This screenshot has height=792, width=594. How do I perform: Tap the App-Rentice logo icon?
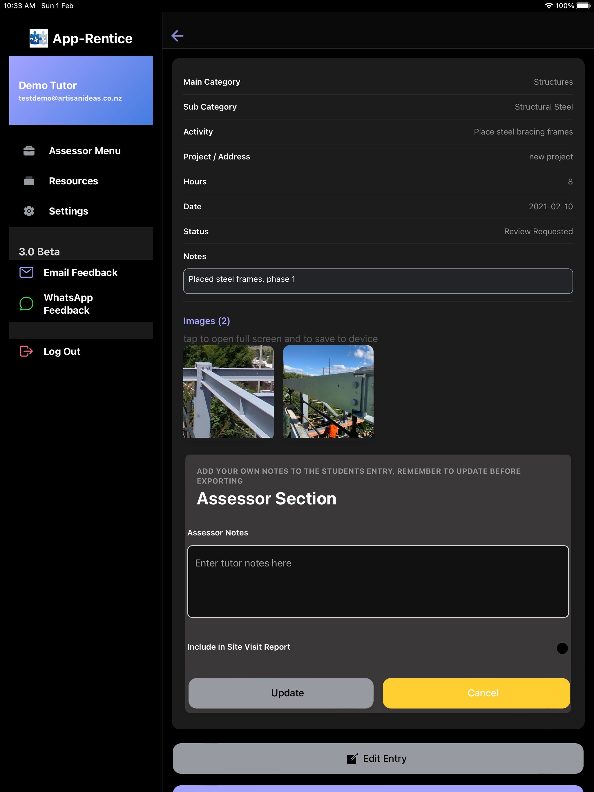point(39,38)
